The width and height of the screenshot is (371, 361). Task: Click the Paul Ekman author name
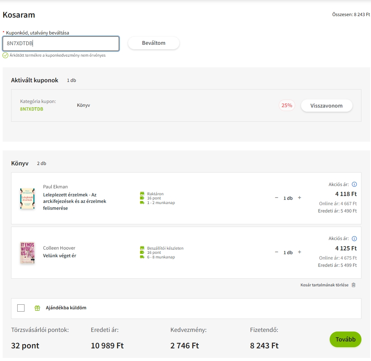(55, 187)
